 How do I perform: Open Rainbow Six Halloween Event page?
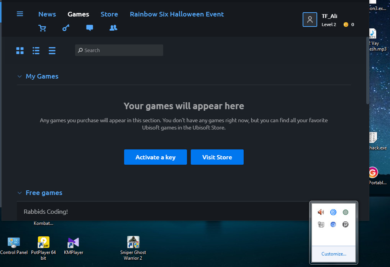177,14
